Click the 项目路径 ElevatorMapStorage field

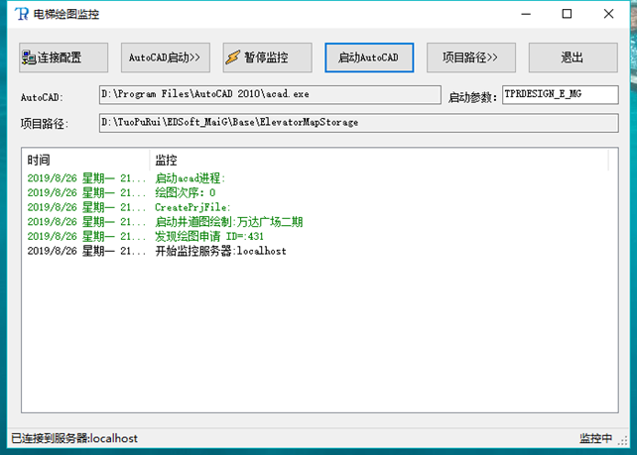pyautogui.click(x=270, y=123)
